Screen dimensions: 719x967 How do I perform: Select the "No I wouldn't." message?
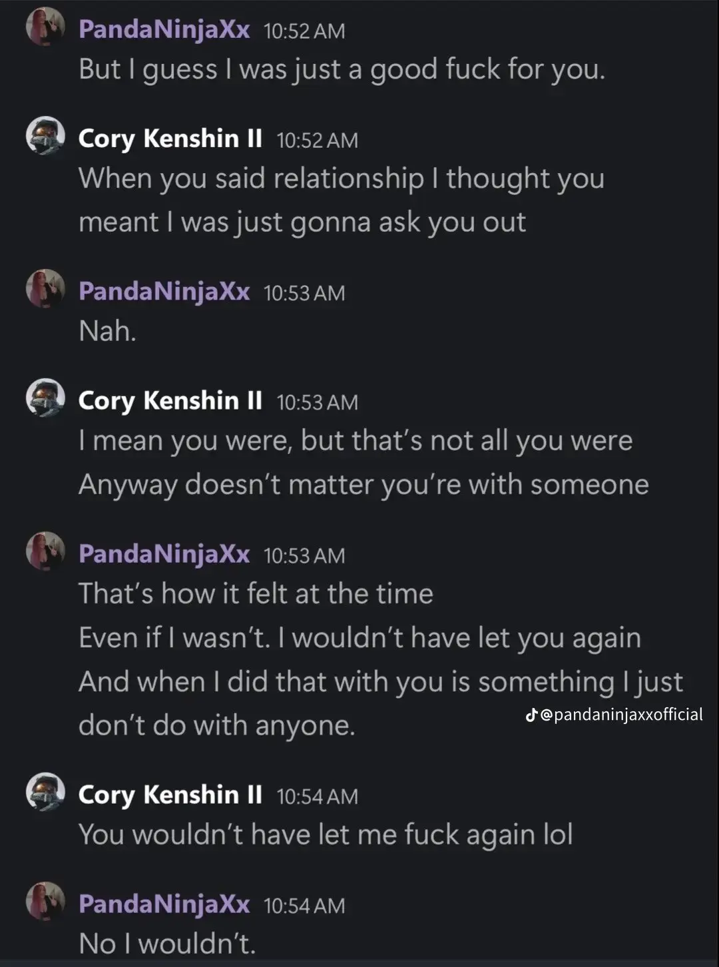point(167,943)
